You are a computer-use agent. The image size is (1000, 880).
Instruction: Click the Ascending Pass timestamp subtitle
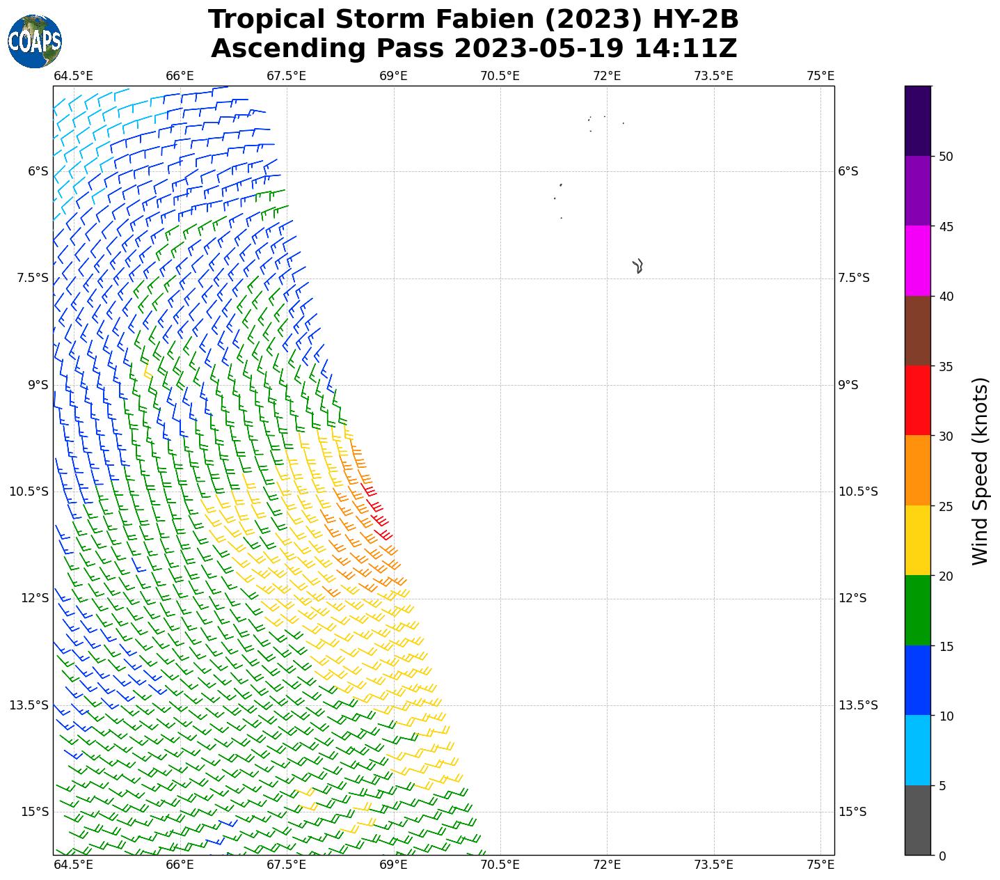[473, 49]
